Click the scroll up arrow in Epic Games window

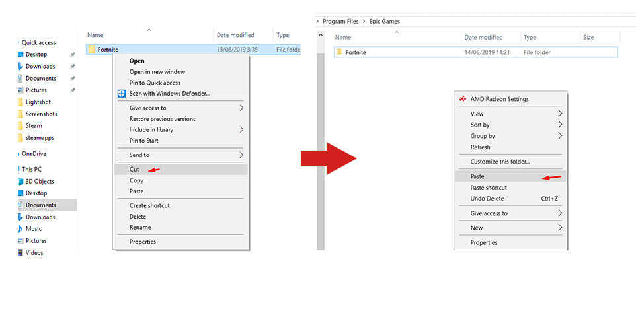coord(321,35)
